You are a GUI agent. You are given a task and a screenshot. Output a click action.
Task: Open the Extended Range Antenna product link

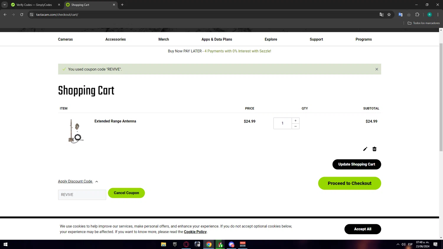[x=115, y=121]
